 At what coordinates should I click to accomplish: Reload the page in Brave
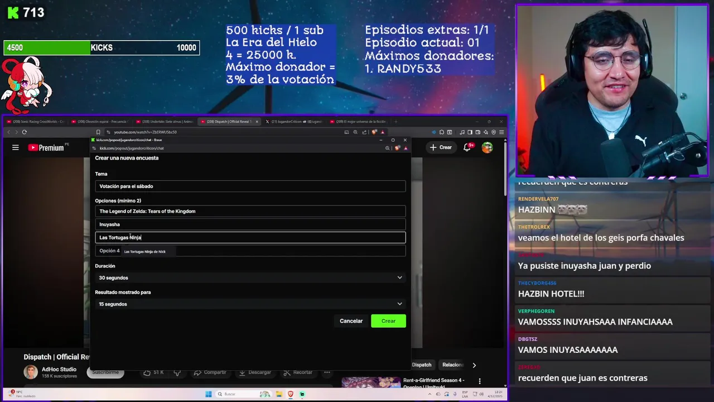[x=24, y=132]
